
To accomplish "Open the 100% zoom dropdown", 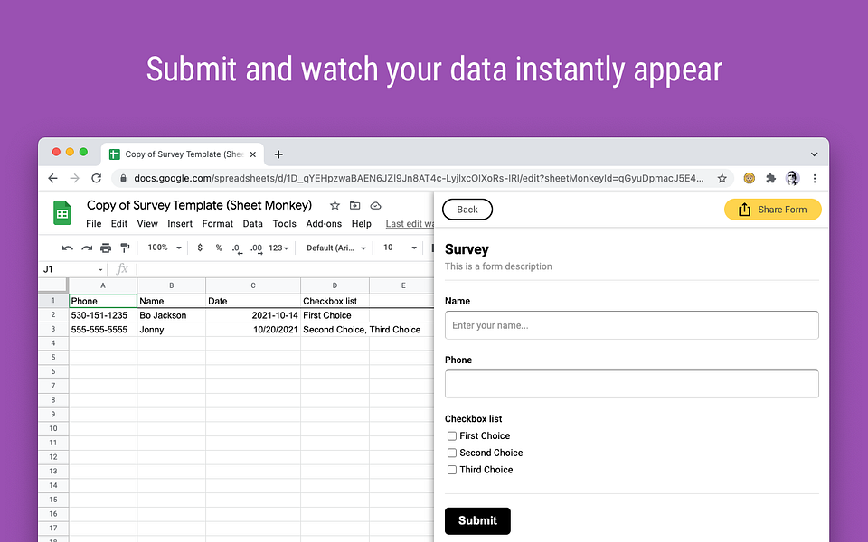I will (165, 248).
